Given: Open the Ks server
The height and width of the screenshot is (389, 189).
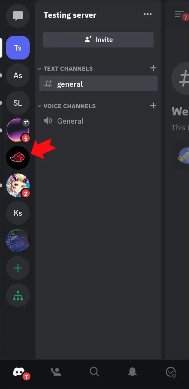Looking at the screenshot, I should click(18, 213).
